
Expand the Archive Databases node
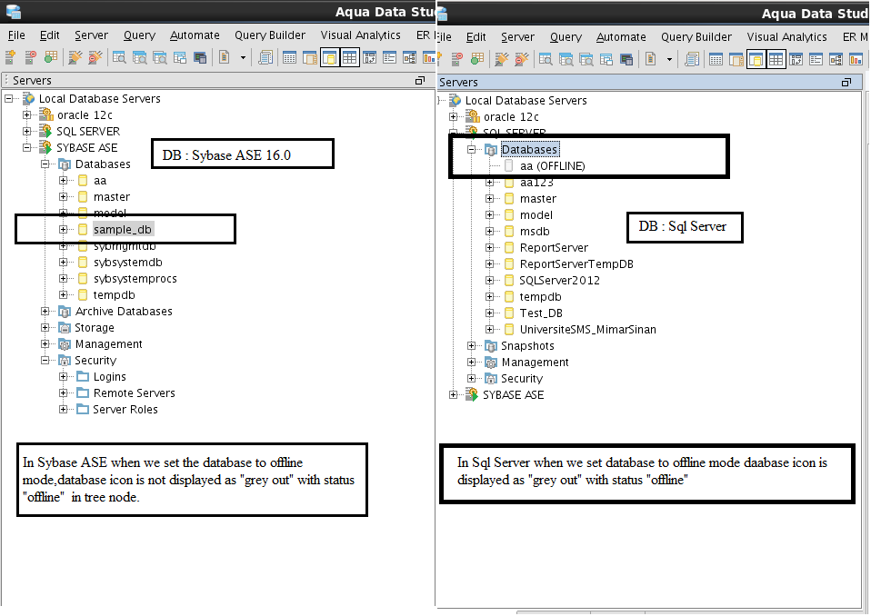pos(45,312)
